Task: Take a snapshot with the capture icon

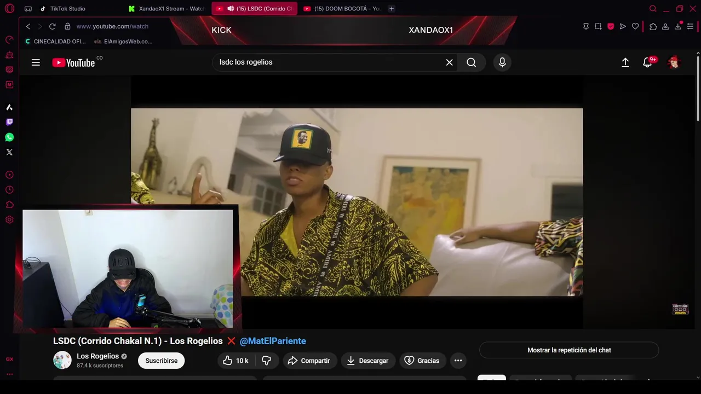Action: (598, 26)
